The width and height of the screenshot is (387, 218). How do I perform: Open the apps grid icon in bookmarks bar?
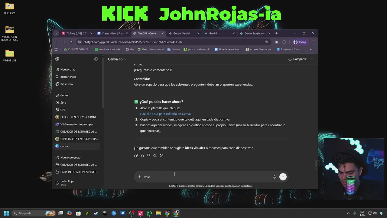[56, 49]
